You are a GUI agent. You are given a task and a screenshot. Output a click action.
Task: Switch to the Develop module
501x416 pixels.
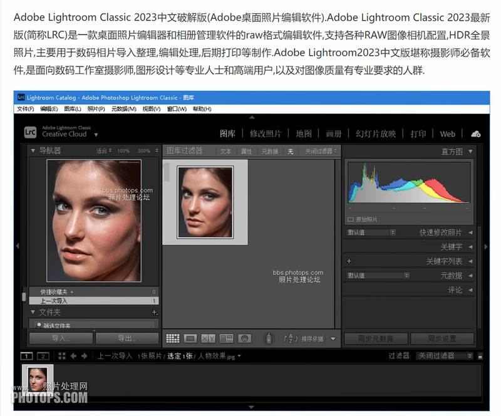point(265,133)
